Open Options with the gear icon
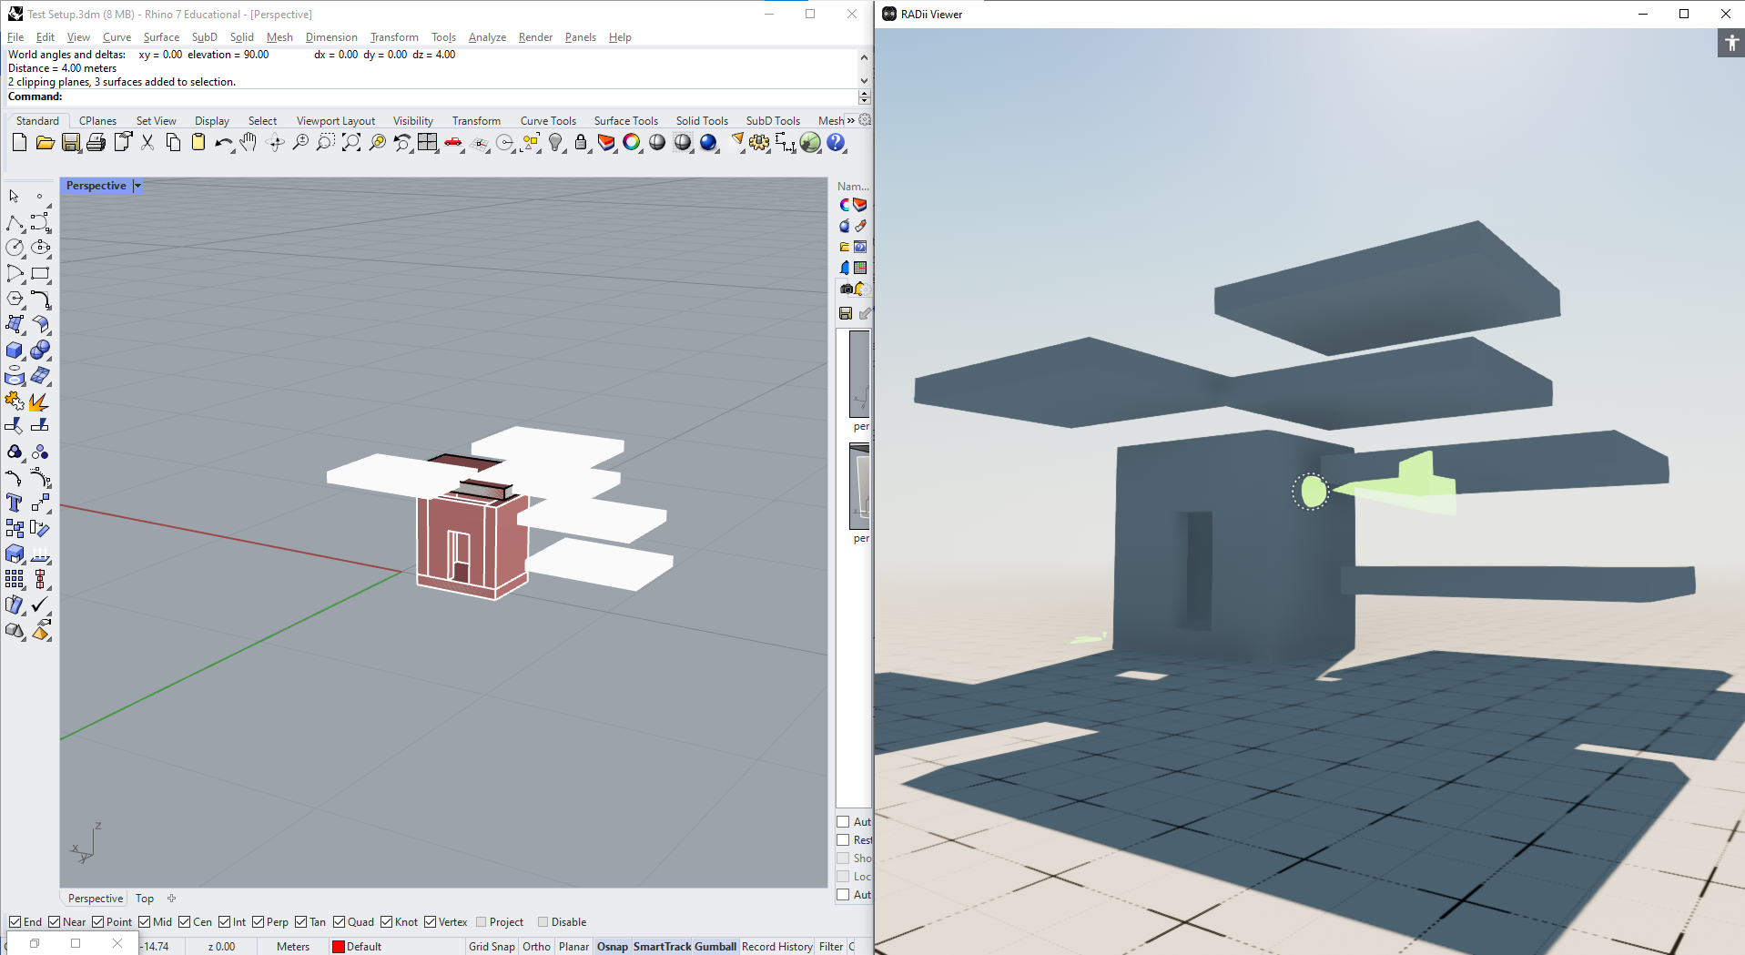Screen dimensions: 1745x955 pos(759,142)
